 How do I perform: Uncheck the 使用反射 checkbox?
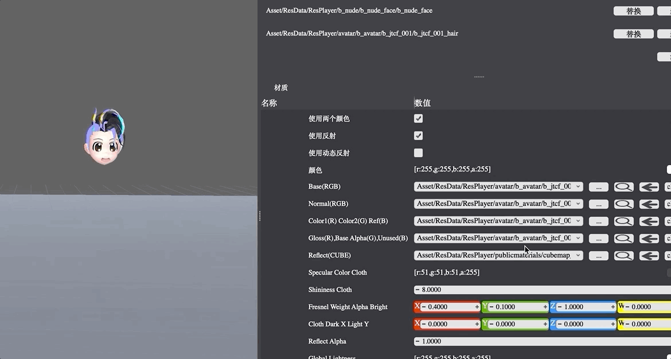[418, 136]
